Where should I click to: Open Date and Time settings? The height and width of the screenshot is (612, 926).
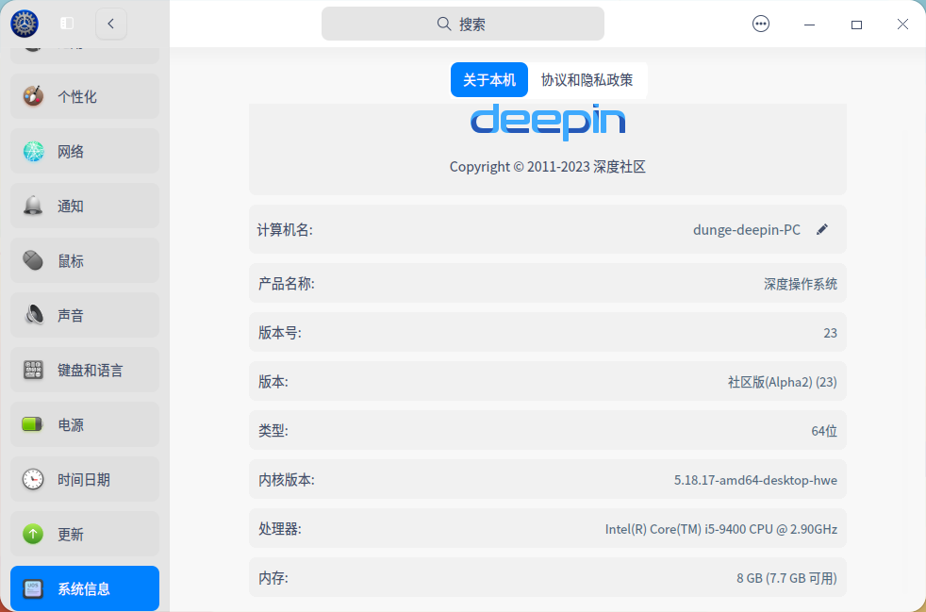point(84,479)
